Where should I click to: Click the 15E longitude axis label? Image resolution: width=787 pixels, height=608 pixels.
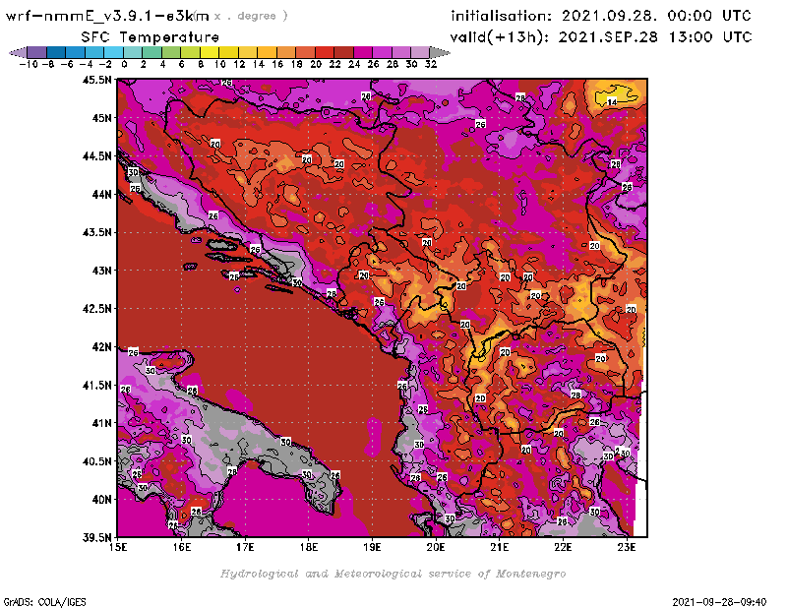pyautogui.click(x=119, y=547)
